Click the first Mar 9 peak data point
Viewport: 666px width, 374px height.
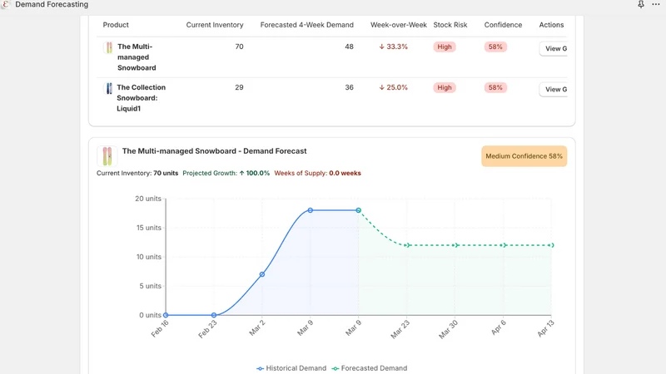[310, 210]
